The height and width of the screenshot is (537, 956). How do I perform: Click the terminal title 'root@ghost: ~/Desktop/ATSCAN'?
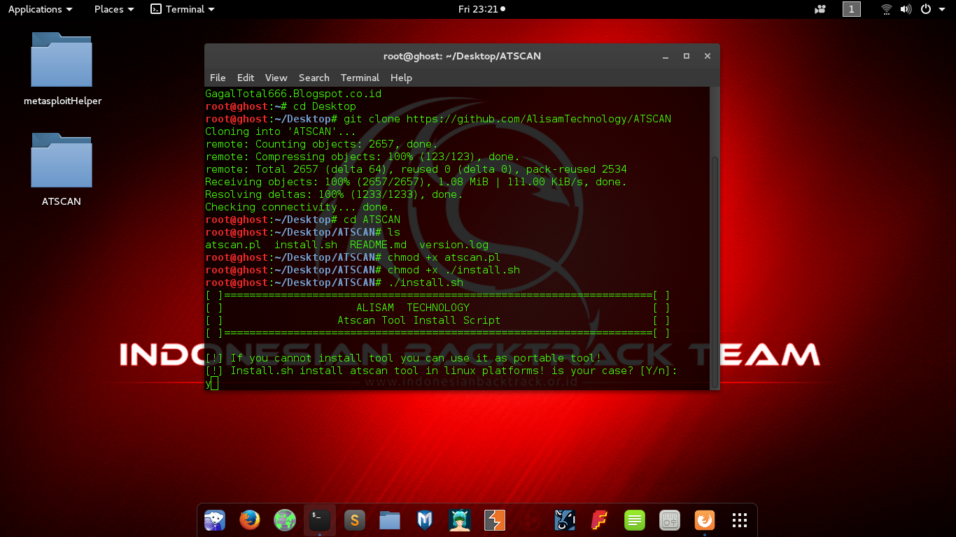[462, 56]
